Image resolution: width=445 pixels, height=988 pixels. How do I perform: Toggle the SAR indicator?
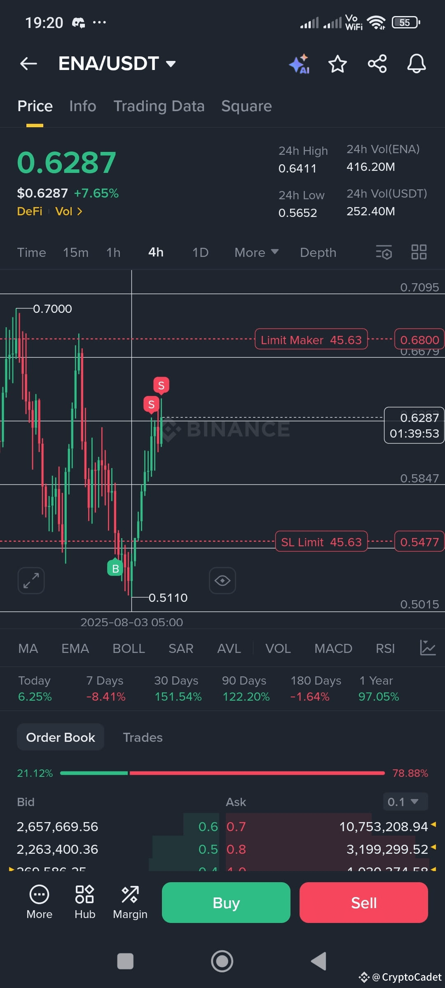181,648
